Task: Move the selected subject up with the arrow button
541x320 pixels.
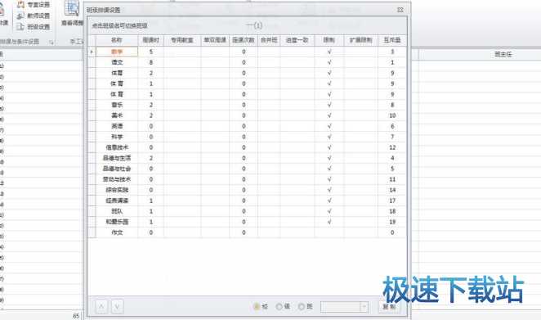Action: pos(101,307)
